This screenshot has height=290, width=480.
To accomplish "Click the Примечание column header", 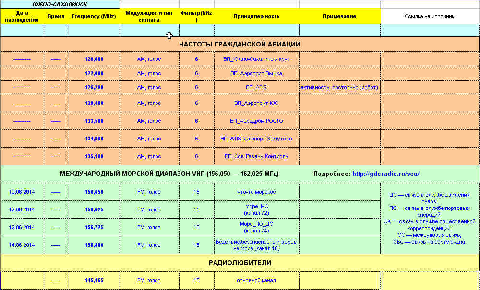I will click(x=340, y=16).
